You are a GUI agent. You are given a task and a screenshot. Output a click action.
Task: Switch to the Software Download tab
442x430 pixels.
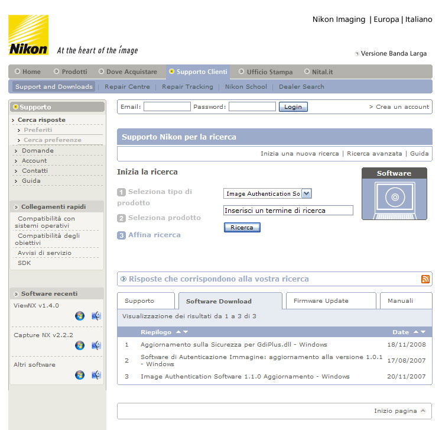(x=230, y=301)
